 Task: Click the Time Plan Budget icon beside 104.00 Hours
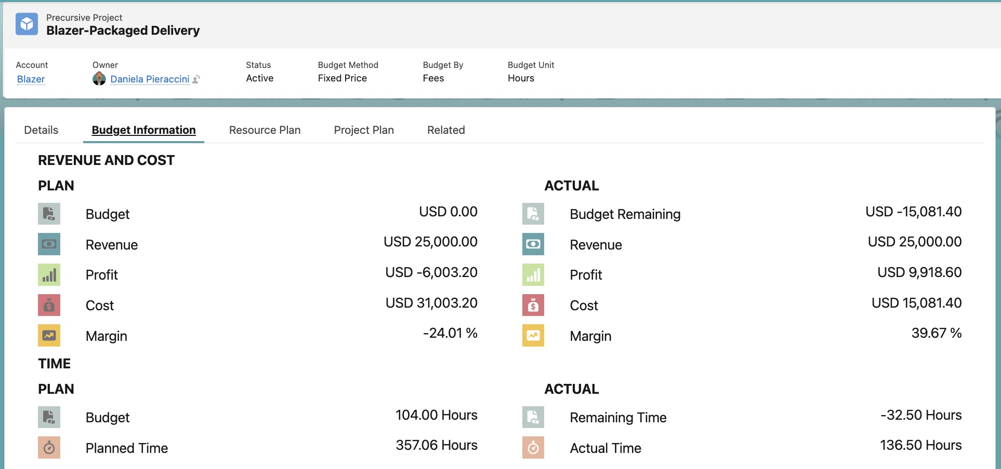click(x=49, y=417)
